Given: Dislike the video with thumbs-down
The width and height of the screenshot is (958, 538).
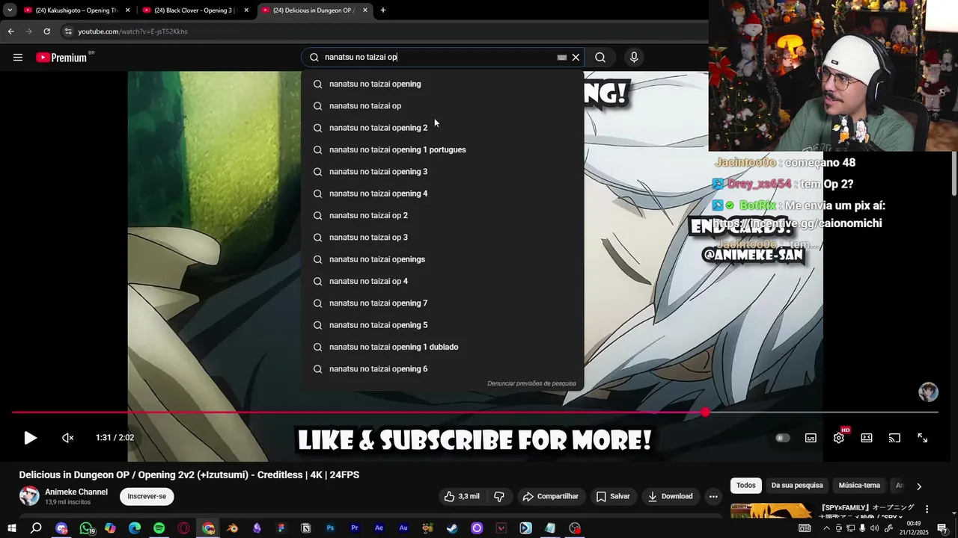Looking at the screenshot, I should click(499, 496).
